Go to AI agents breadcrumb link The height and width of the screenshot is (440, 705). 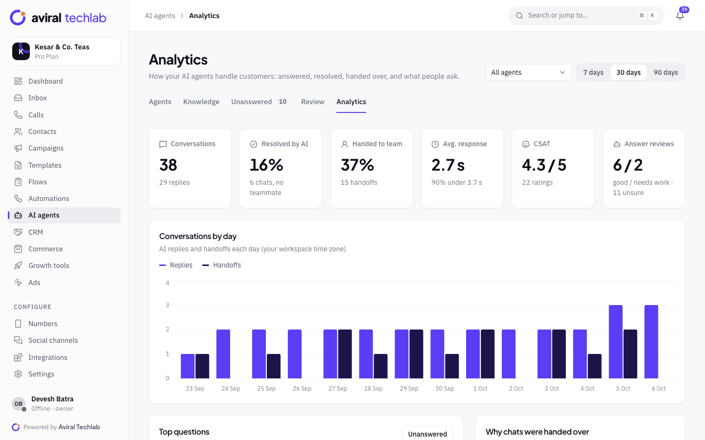click(x=160, y=16)
